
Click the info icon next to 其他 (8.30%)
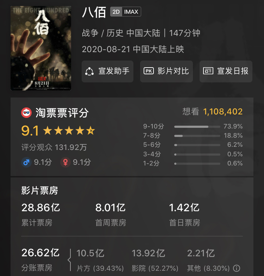pos(237,268)
